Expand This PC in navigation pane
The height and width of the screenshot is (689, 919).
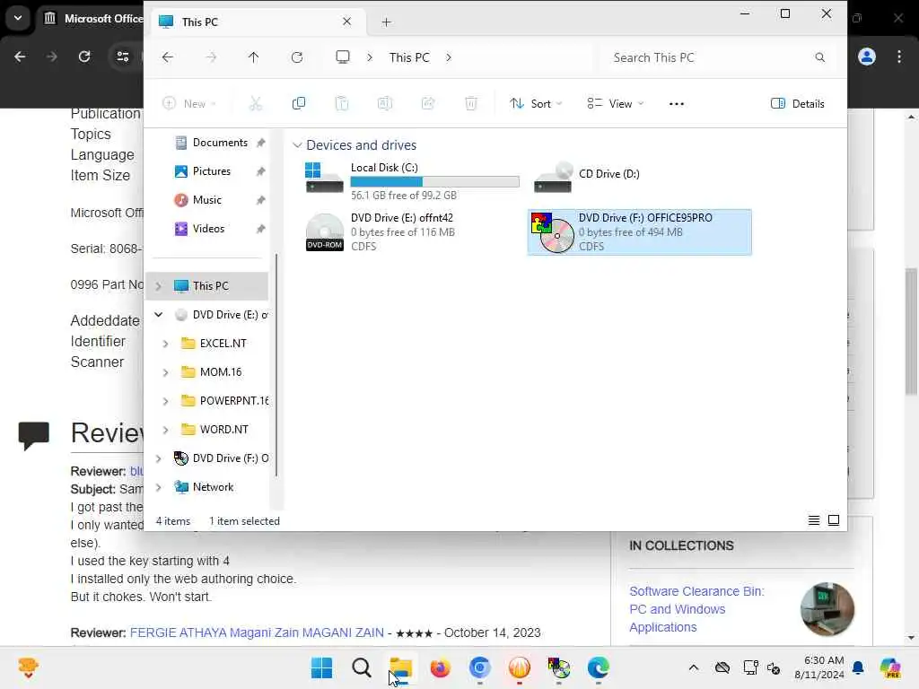tap(158, 286)
